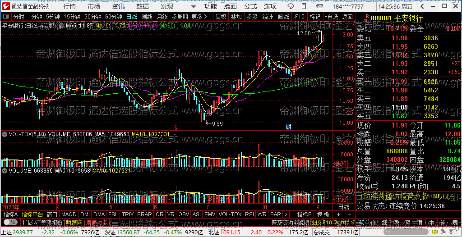Click the back arrow in title bar
Image resolution: width=462 pixels, height=237 pixels.
[x=422, y=6]
